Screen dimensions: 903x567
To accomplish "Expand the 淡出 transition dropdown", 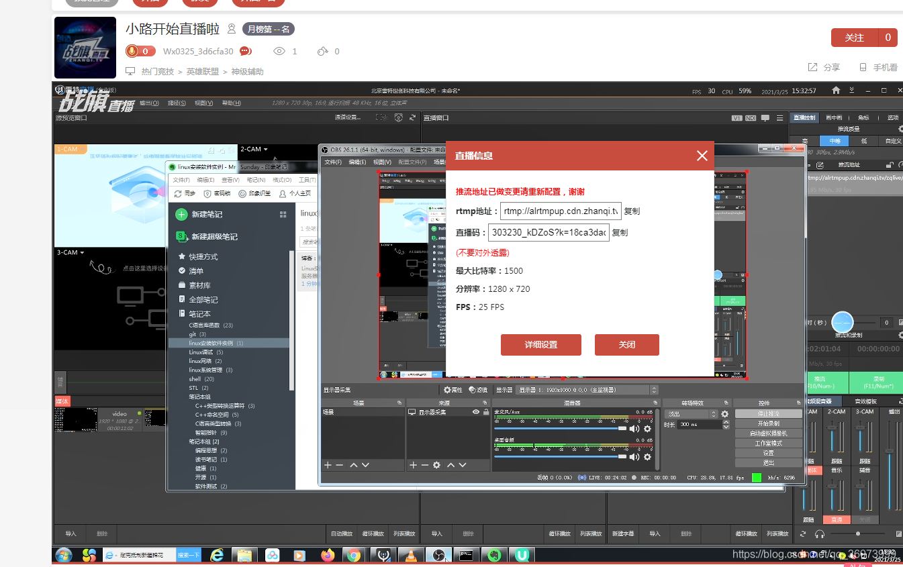I will (692, 414).
